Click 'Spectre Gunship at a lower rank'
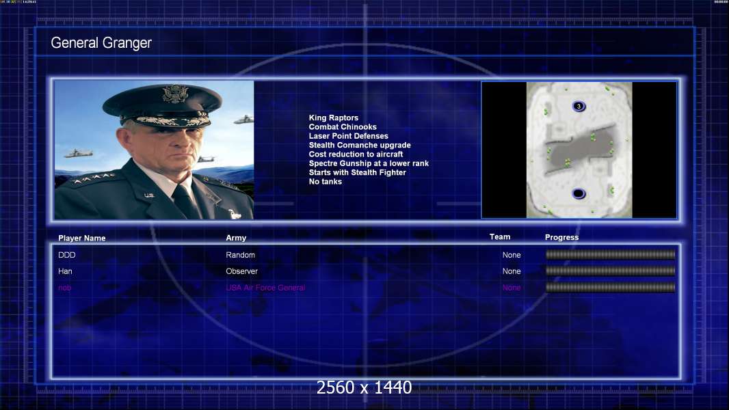The width and height of the screenshot is (729, 410). [x=369, y=163]
